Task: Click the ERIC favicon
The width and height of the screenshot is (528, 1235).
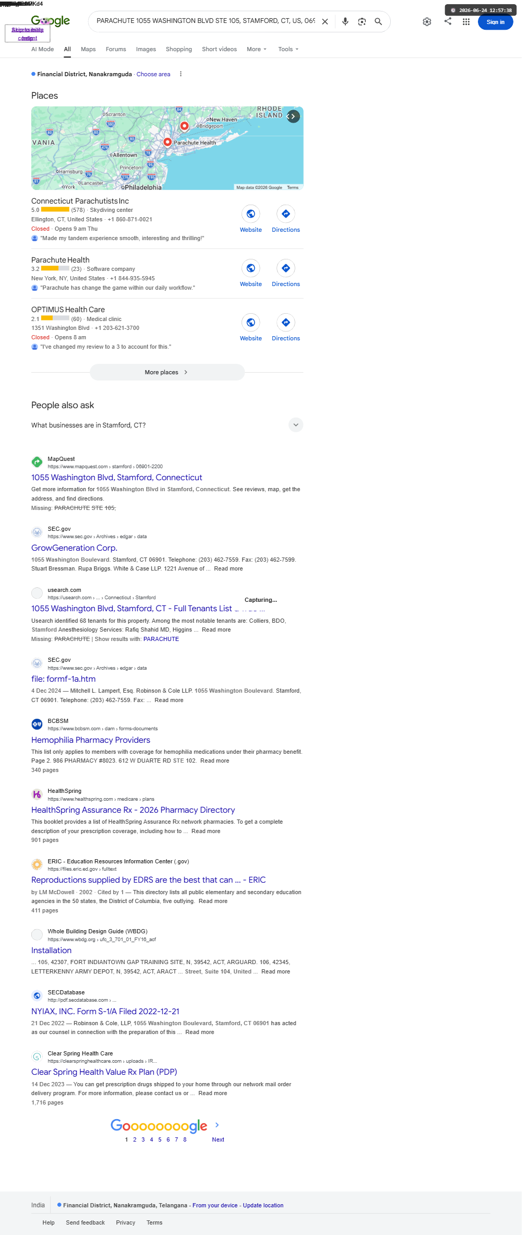Action: pos(37,864)
